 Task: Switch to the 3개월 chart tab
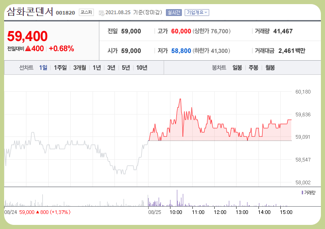pos(80,68)
